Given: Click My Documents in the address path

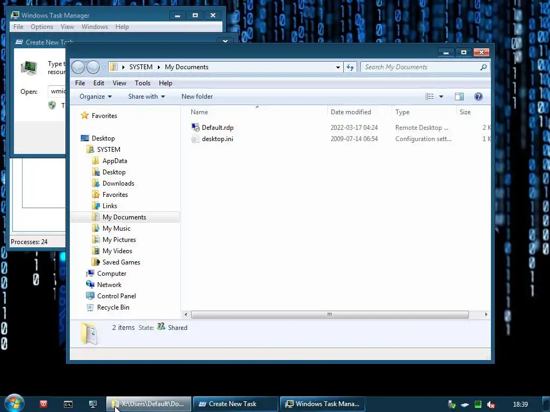Looking at the screenshot, I should click(x=186, y=67).
